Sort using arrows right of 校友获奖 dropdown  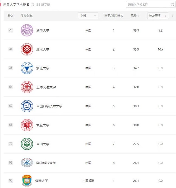click(x=172, y=16)
